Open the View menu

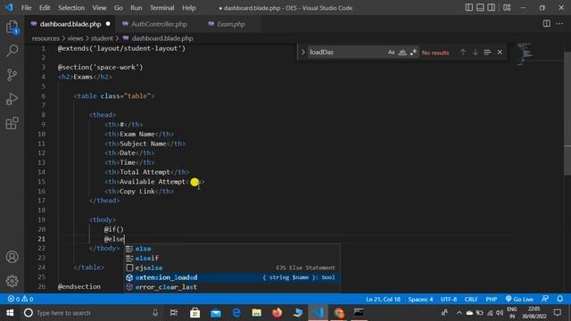[99, 8]
